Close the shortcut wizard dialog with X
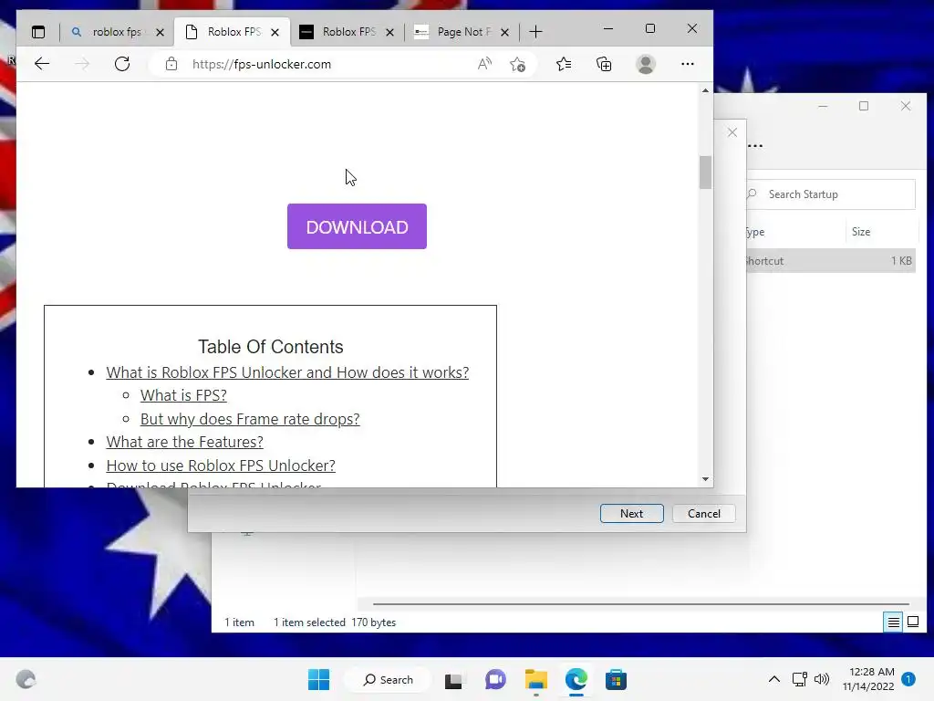This screenshot has width=934, height=701. 732,132
